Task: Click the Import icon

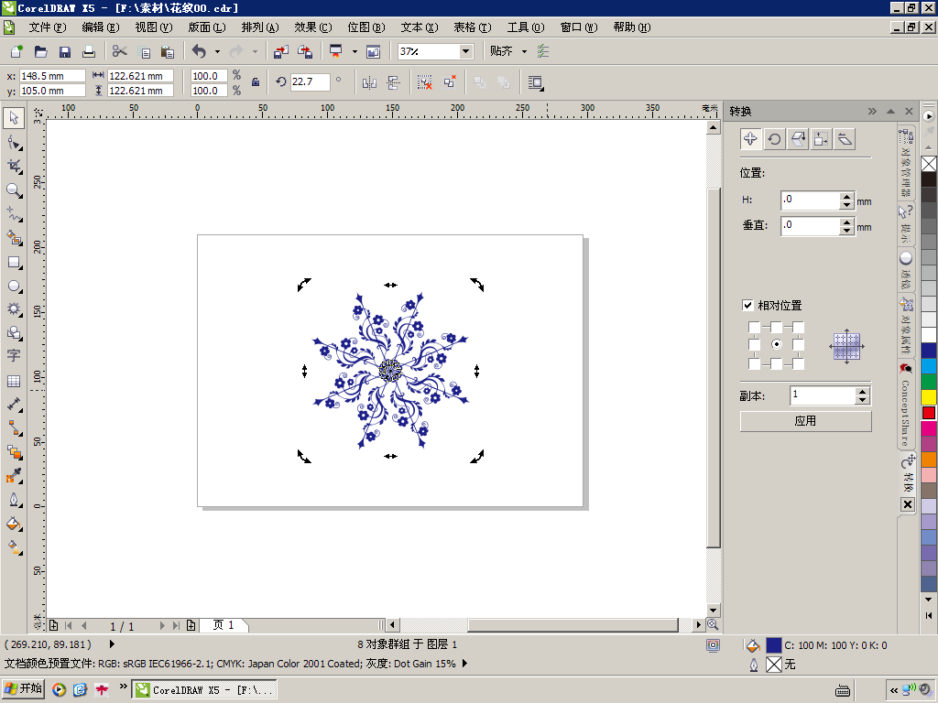Action: pyautogui.click(x=280, y=51)
